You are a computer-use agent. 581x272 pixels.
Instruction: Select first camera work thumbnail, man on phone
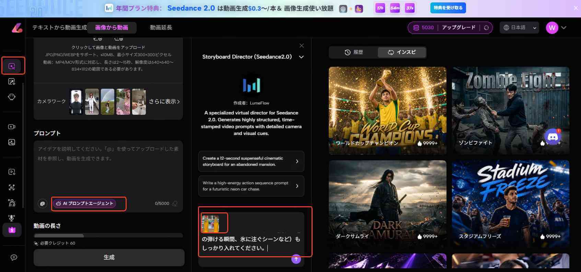point(76,102)
